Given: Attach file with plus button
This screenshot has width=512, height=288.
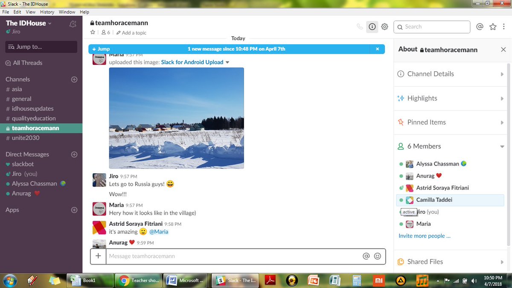Looking at the screenshot, I should (x=98, y=256).
